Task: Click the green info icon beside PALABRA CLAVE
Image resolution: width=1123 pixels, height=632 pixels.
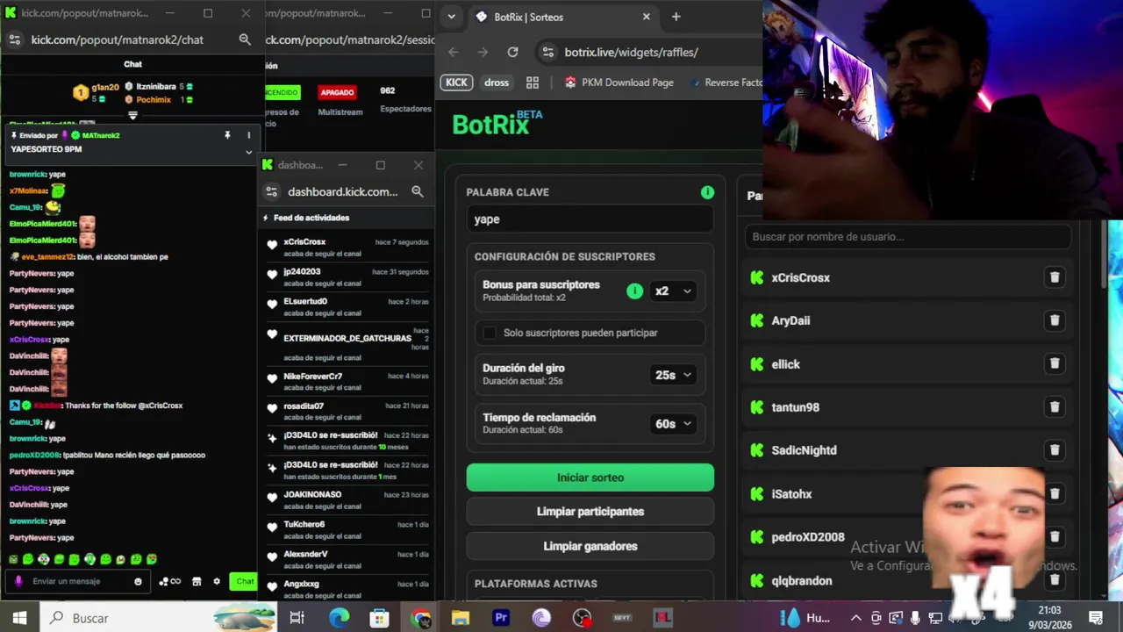Action: point(707,192)
